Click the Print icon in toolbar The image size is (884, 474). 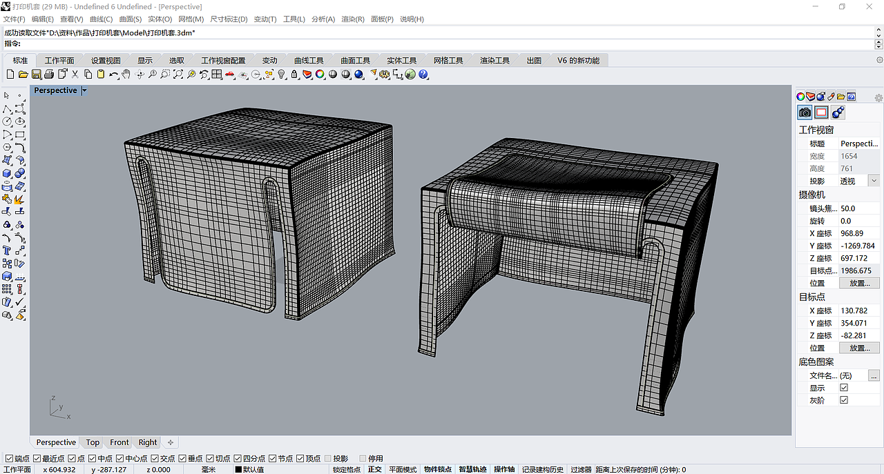click(49, 75)
